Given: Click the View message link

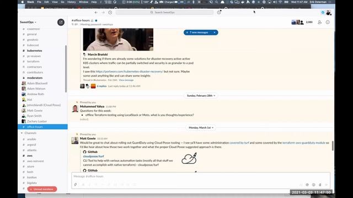Looking at the screenshot, I should (126, 80).
